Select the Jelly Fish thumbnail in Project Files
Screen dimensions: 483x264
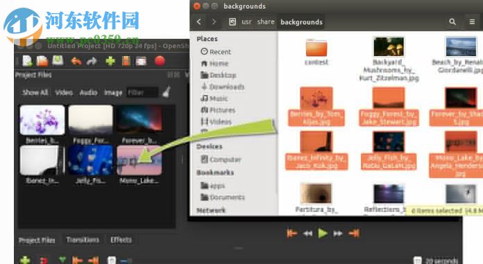pos(90,160)
